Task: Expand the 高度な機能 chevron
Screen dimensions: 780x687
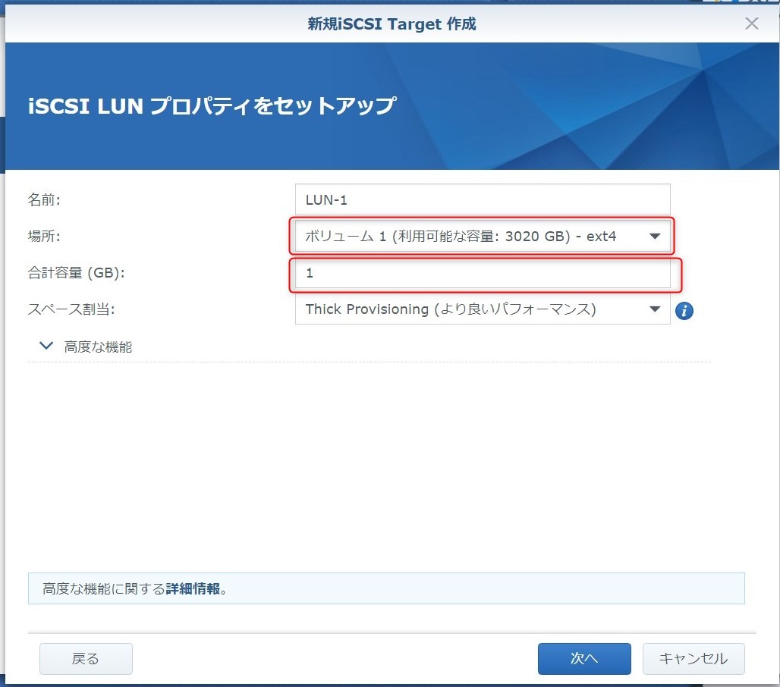Action: [x=47, y=346]
